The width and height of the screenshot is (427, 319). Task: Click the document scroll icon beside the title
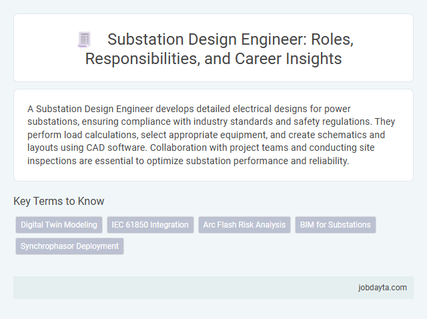tap(84, 39)
